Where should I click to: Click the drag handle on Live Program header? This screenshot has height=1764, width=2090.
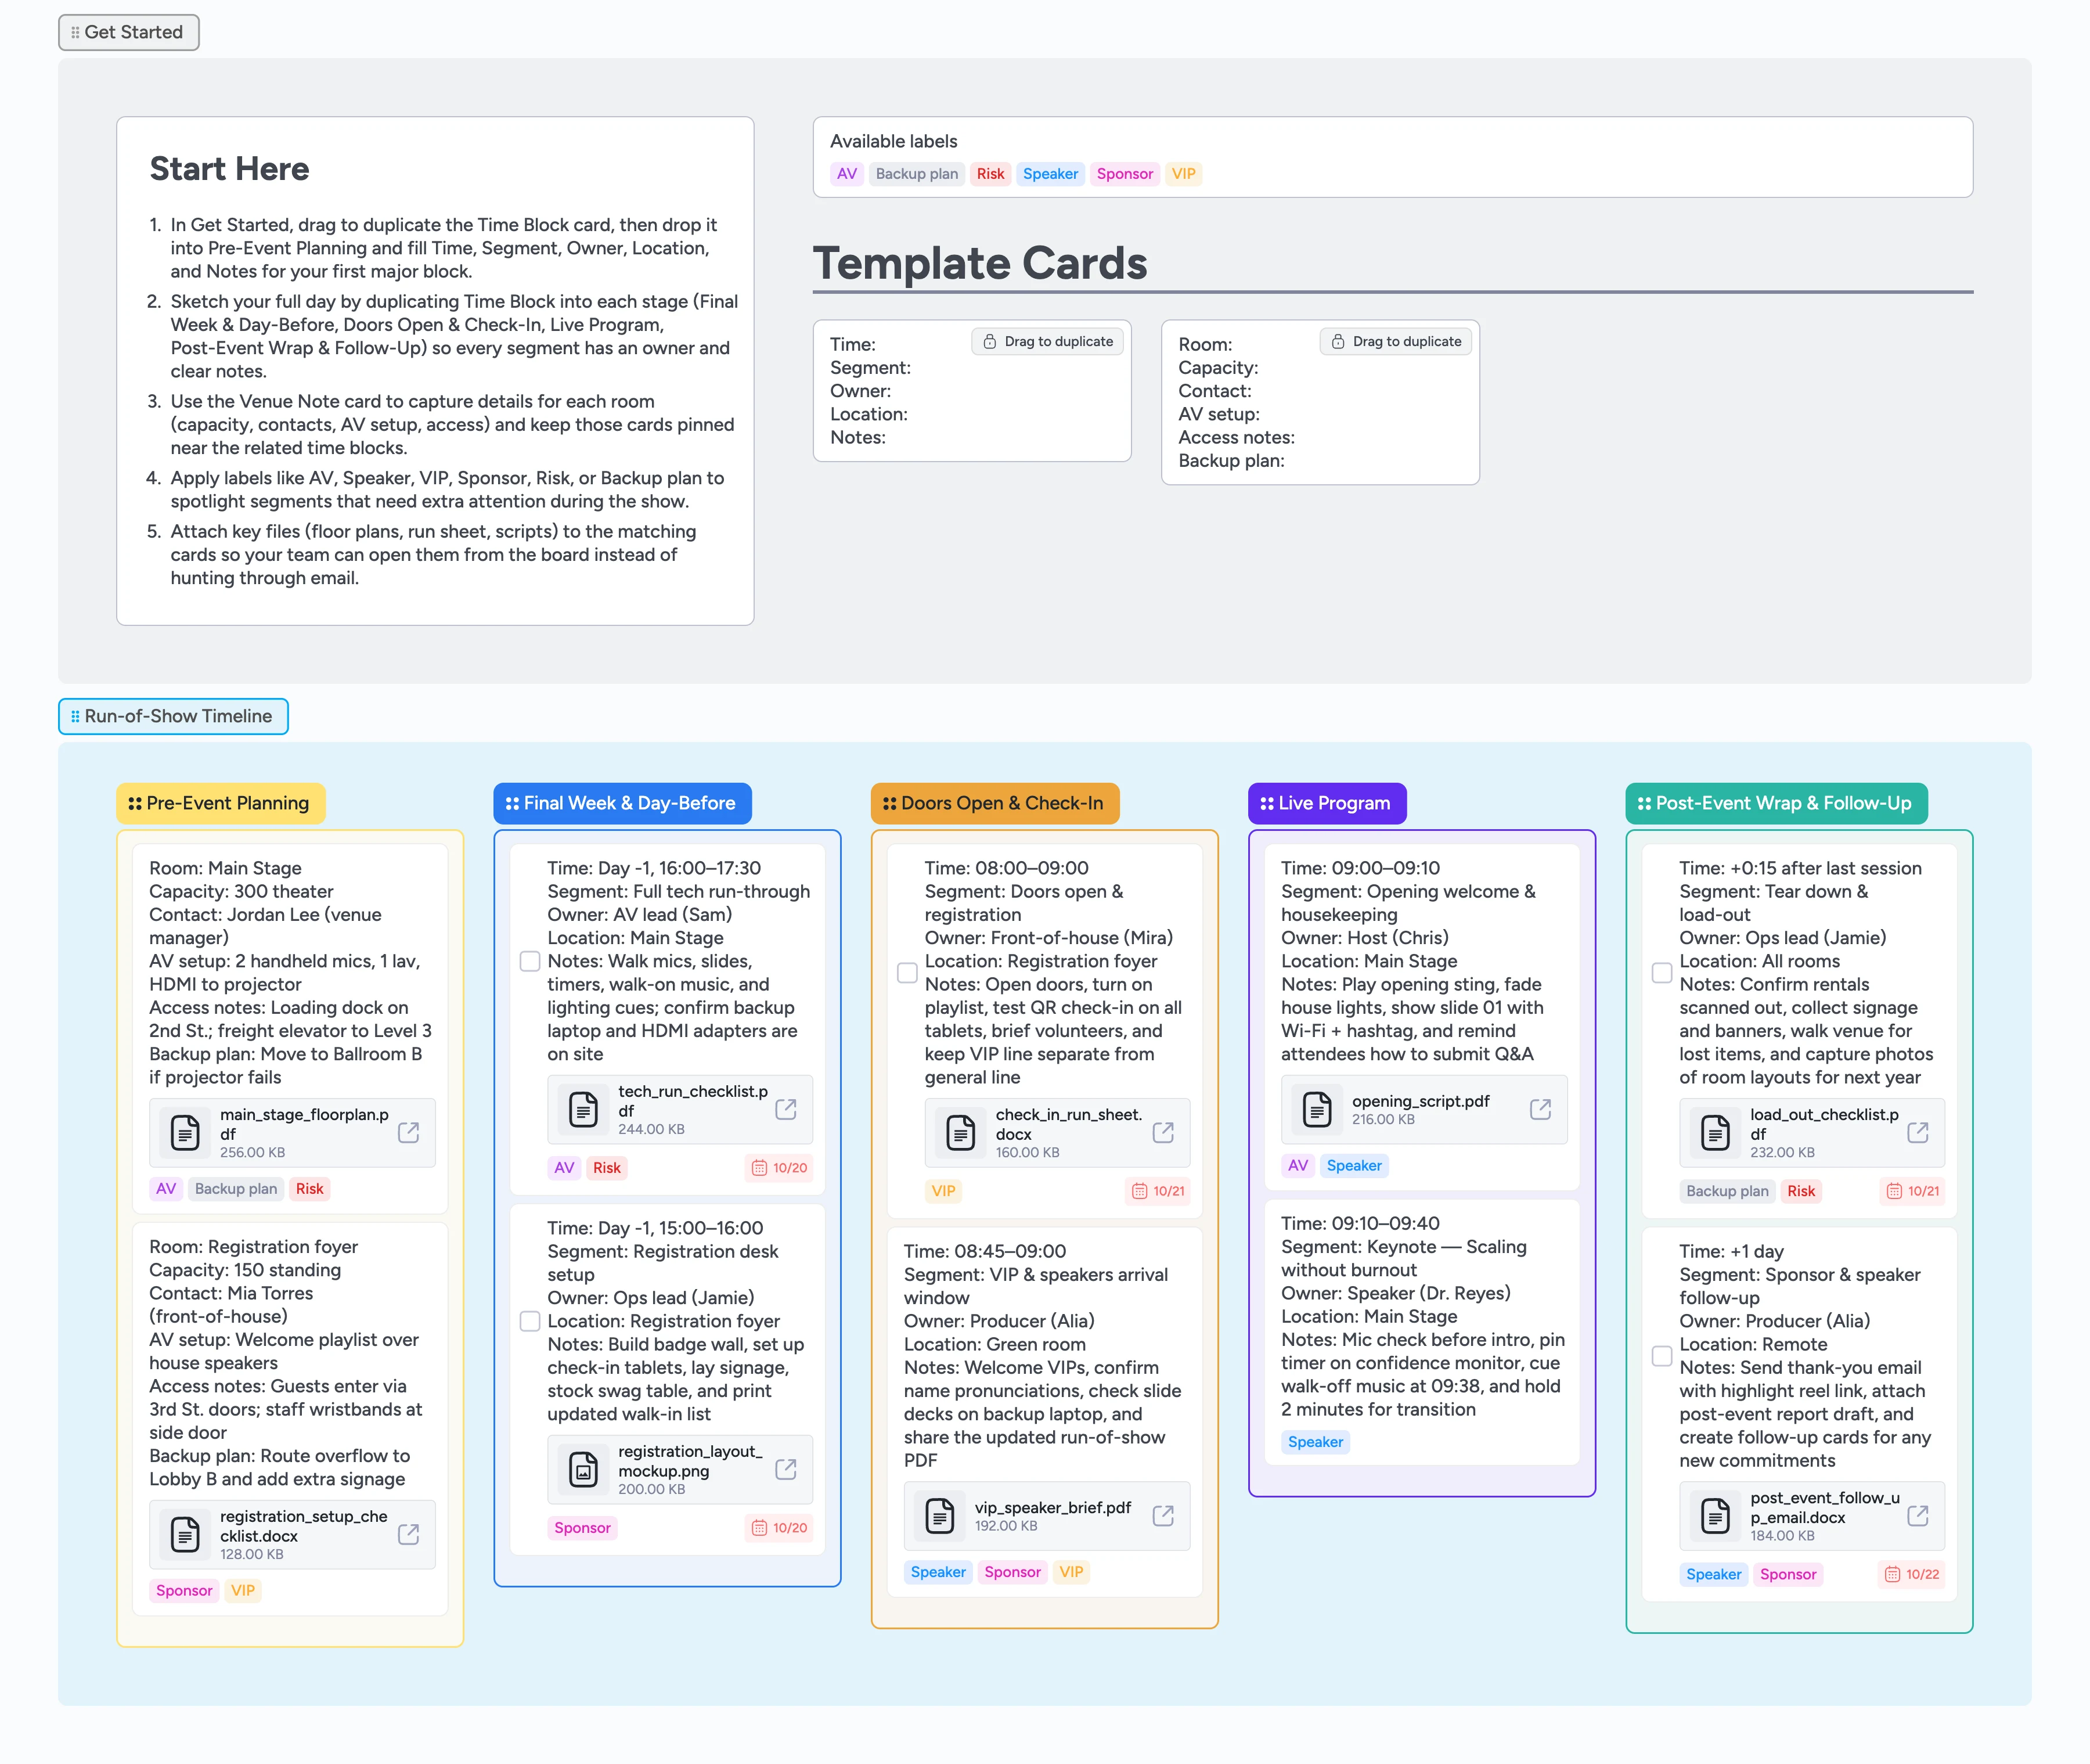coord(1266,803)
